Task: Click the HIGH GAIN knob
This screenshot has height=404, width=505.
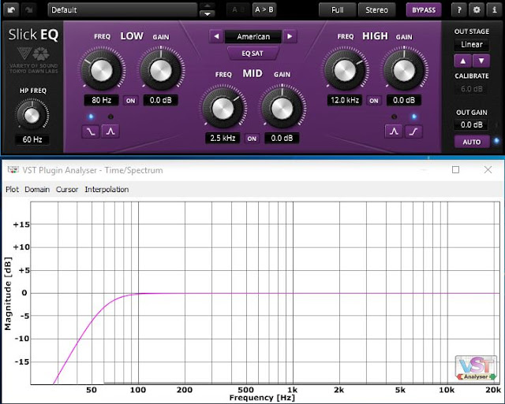Action: (404, 69)
